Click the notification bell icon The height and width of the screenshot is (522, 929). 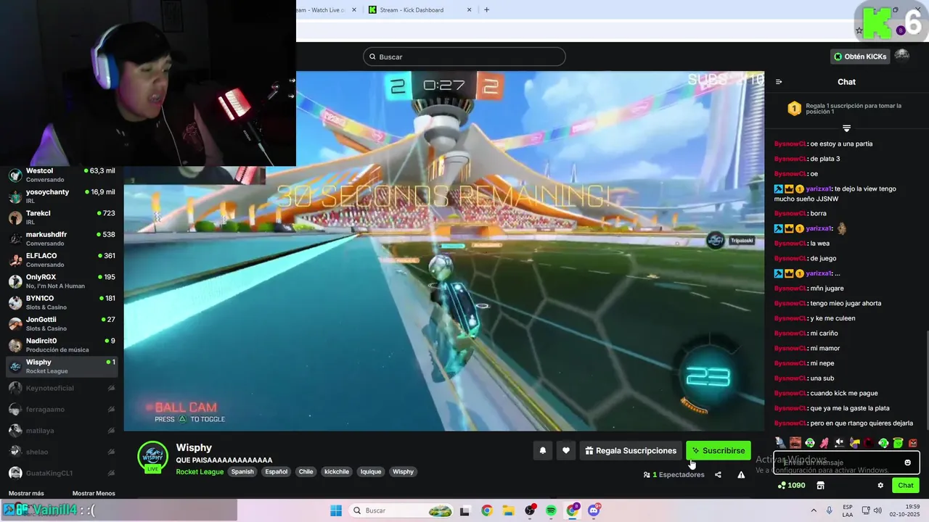542,450
